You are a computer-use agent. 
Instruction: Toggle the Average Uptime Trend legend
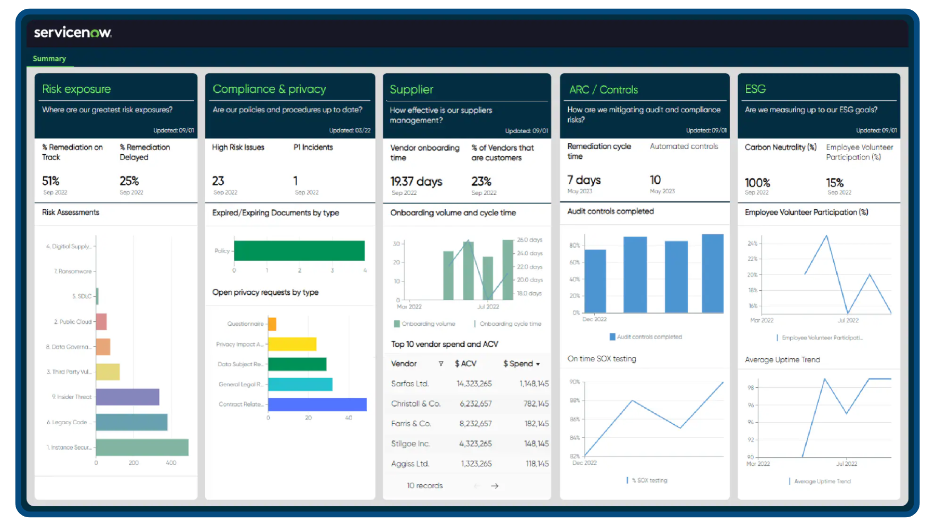click(x=821, y=481)
